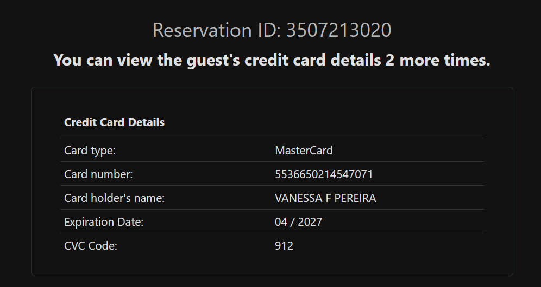Select the reservation ID number in the heading
This screenshot has width=541, height=287.
coord(338,30)
